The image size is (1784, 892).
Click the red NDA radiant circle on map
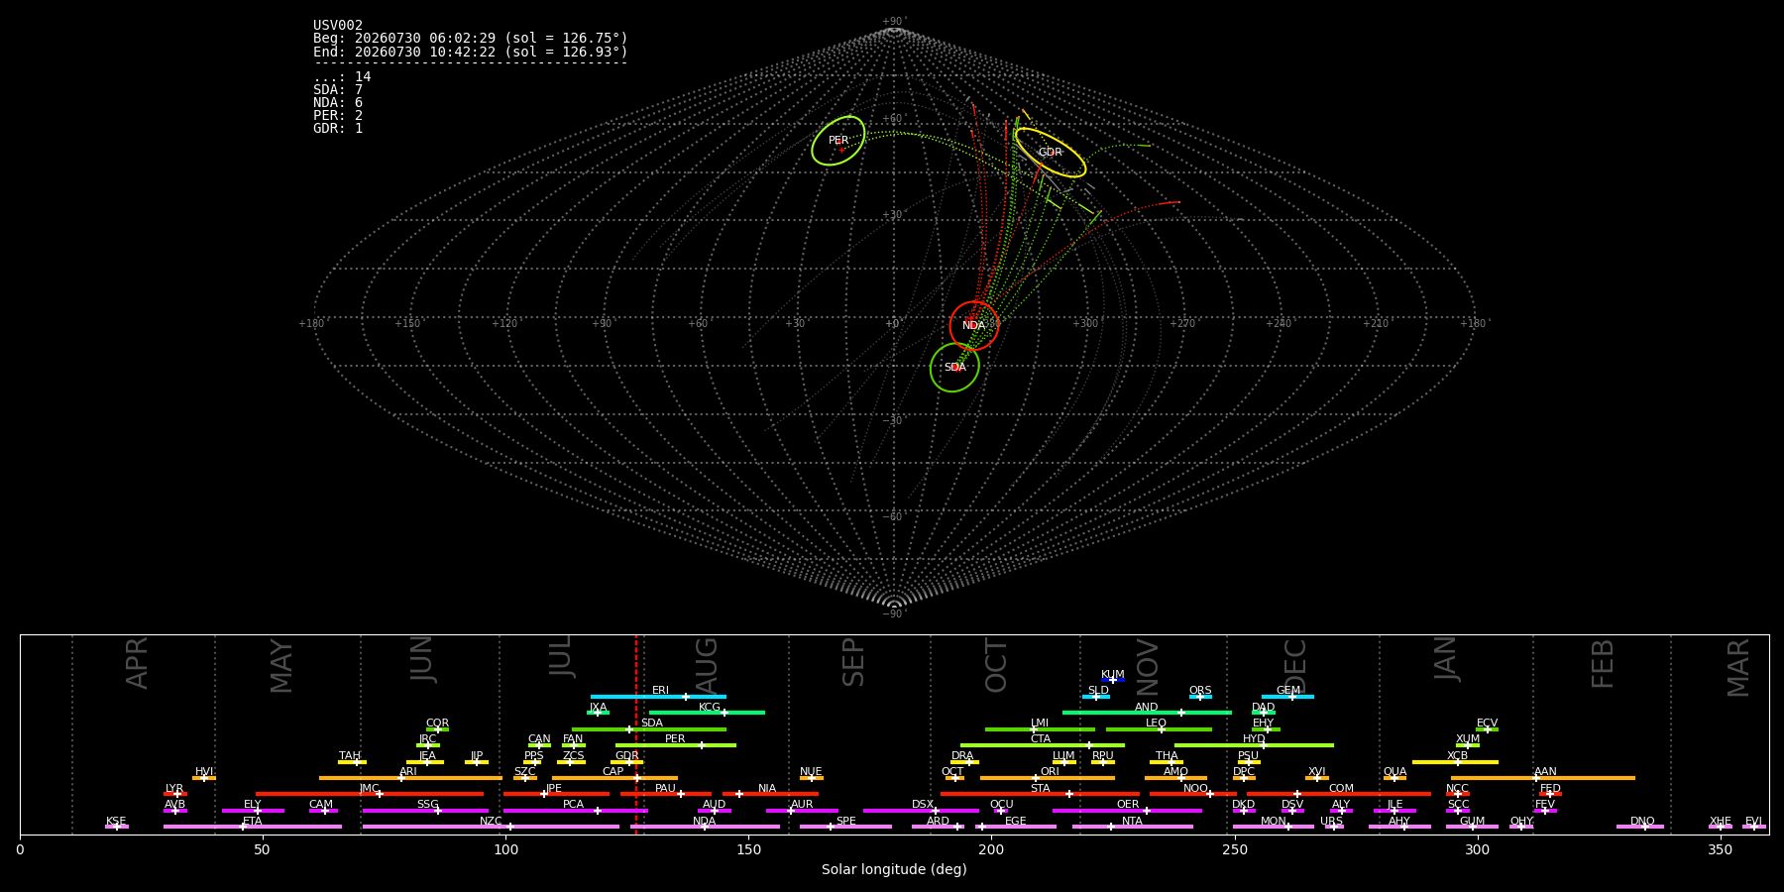[x=974, y=325]
